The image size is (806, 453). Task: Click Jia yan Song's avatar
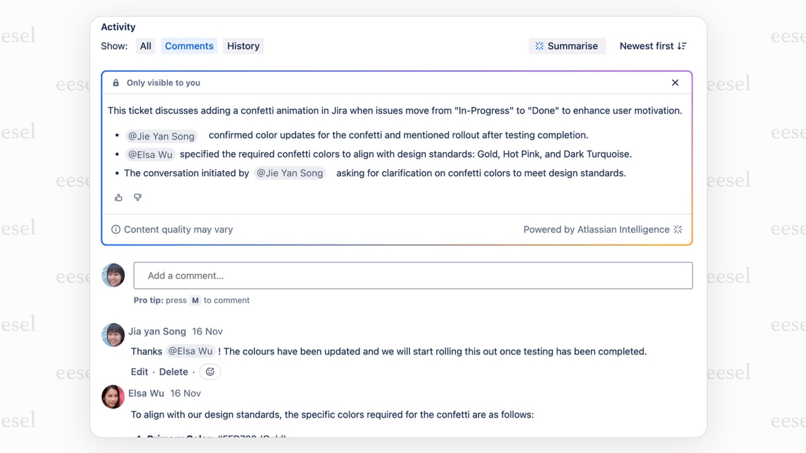(x=113, y=335)
